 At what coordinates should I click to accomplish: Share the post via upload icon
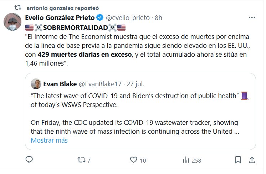(x=252, y=160)
